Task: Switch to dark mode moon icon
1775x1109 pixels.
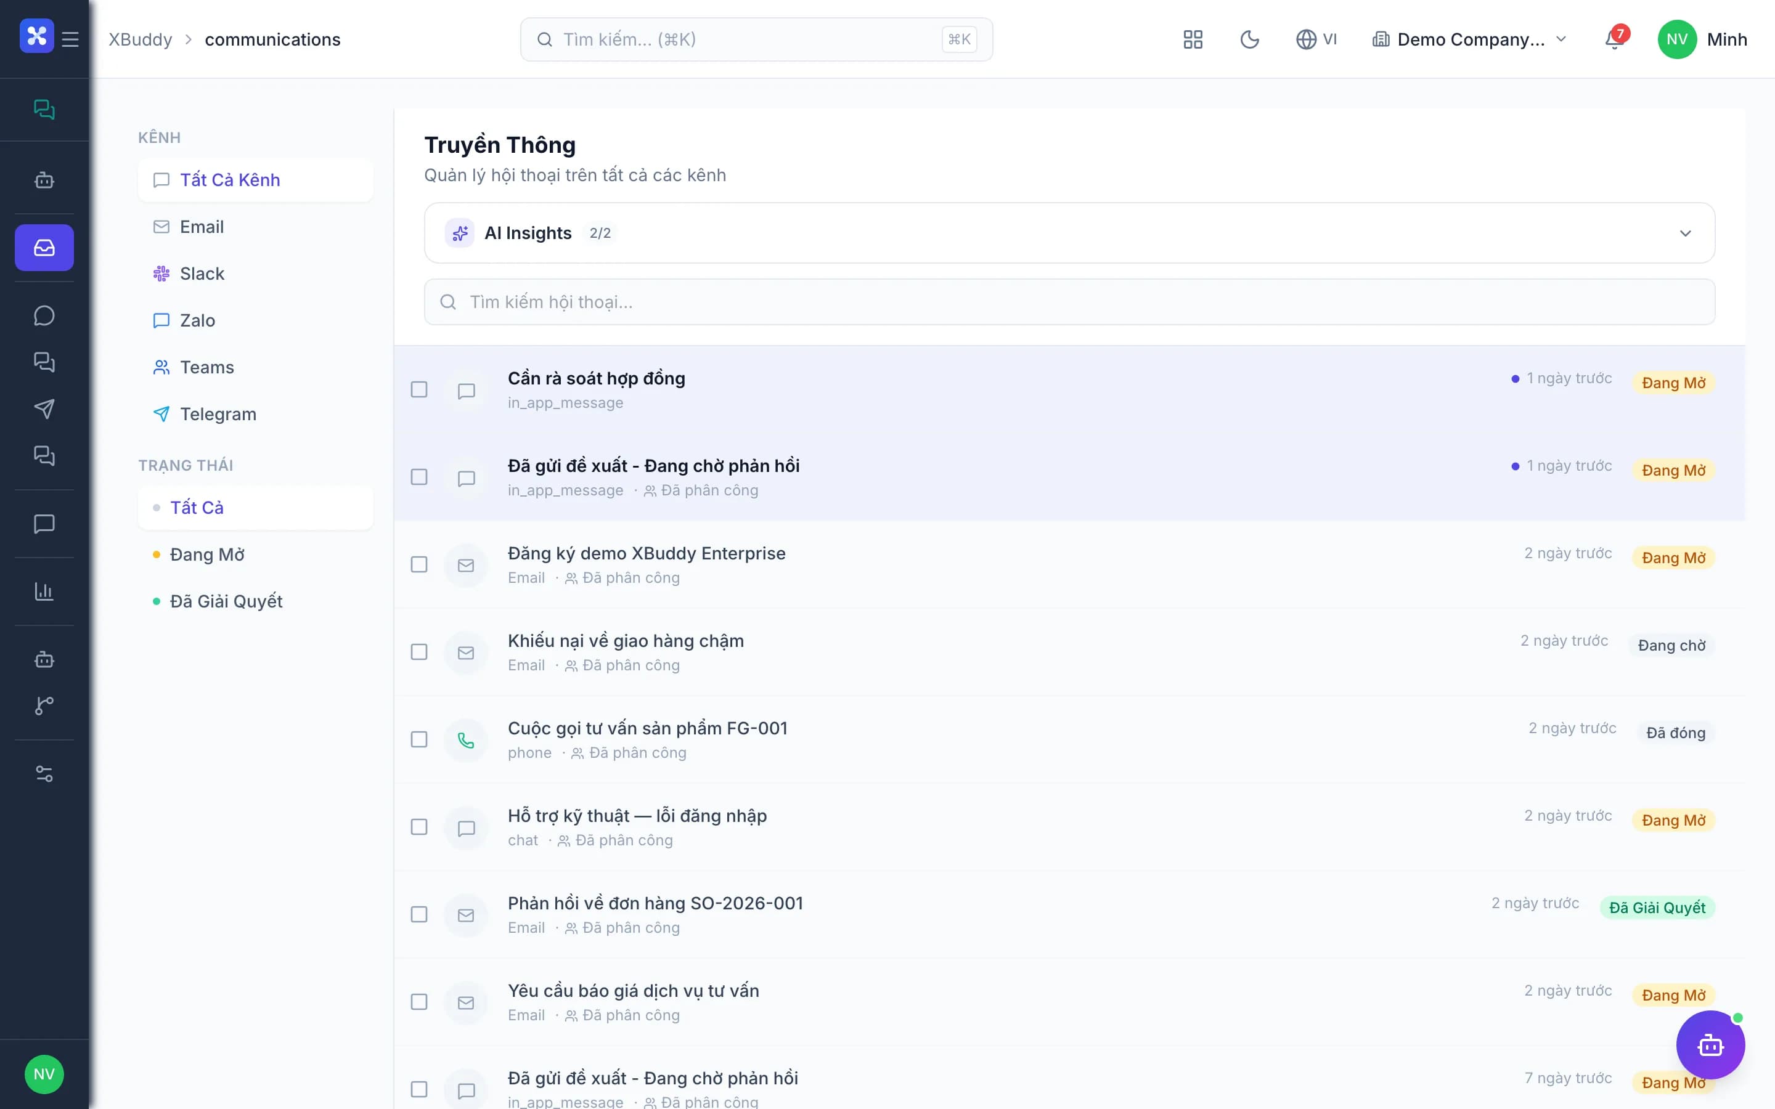Action: [1249, 39]
